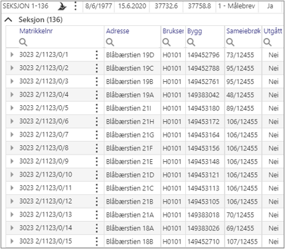The image size is (285, 249).
Task: Click search icon under Utgått
Action: click(267, 42)
